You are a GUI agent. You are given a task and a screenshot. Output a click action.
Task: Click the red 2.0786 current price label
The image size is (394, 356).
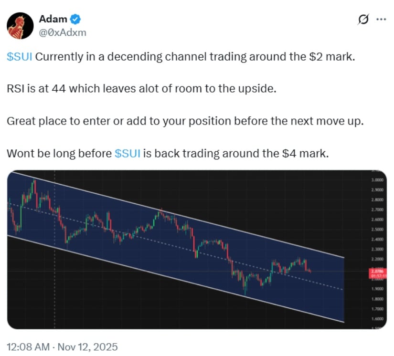(377, 271)
